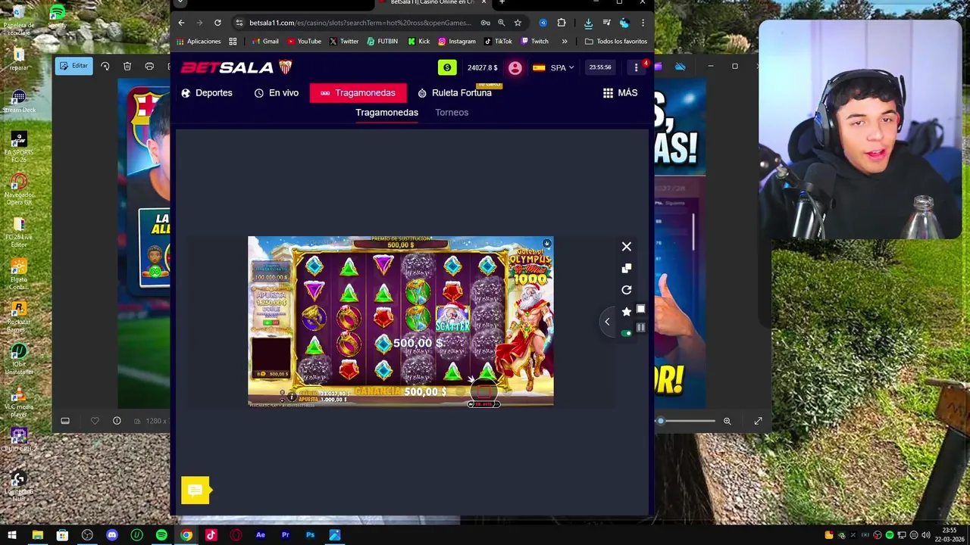Open slot game info icon
Image resolution: width=970 pixels, height=545 pixels.
(x=291, y=397)
